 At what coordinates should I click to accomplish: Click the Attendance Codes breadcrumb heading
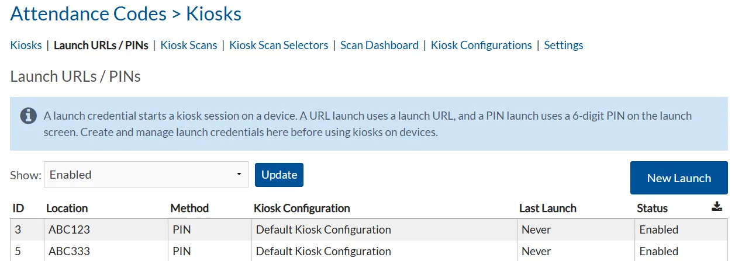click(x=88, y=13)
